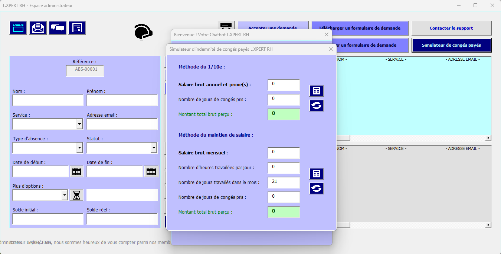This screenshot has width=501, height=254.
Task: Expand the Service dropdown
Action: click(80, 124)
